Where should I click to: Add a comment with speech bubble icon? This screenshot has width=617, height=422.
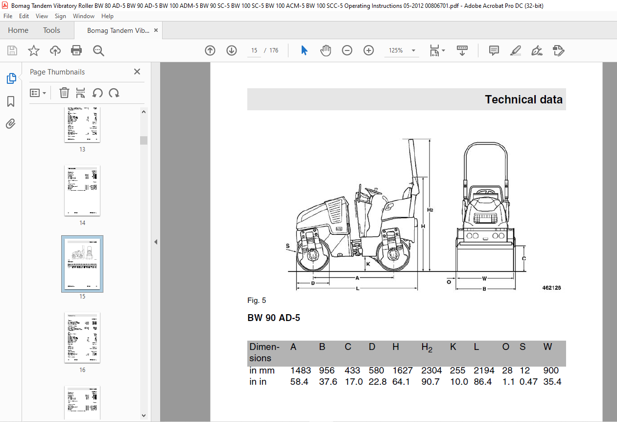(494, 50)
